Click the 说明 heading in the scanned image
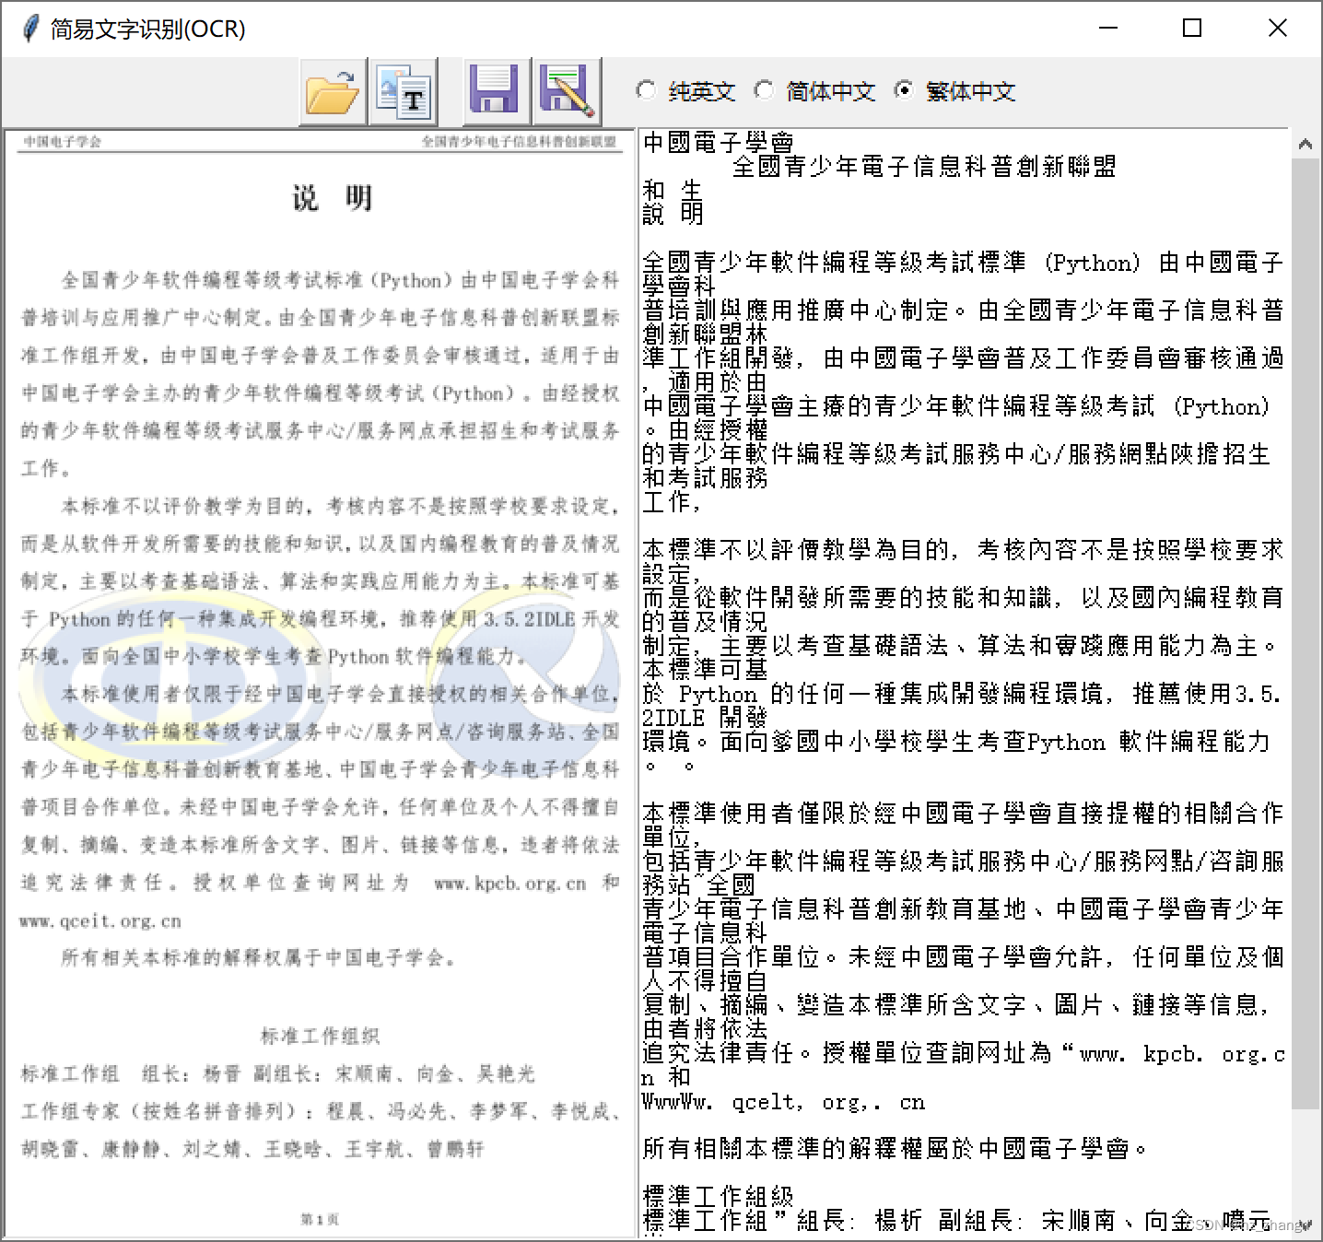This screenshot has width=1323, height=1242. (x=332, y=198)
